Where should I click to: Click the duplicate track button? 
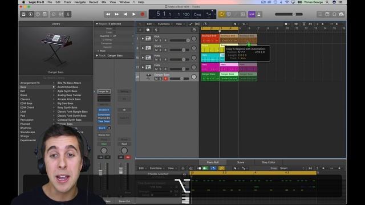point(148,30)
